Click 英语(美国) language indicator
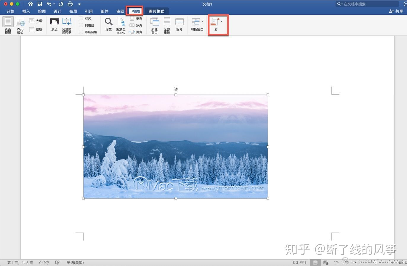The width and height of the screenshot is (407, 266). click(x=75, y=262)
